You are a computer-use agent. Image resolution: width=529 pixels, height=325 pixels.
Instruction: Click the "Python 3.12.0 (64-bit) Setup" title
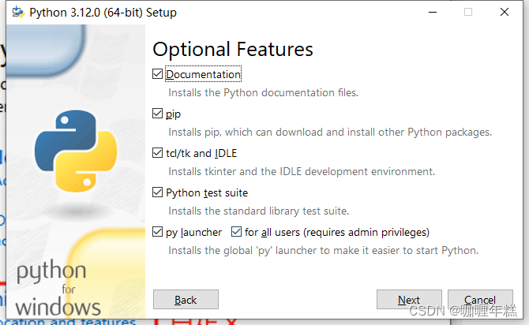tap(103, 13)
